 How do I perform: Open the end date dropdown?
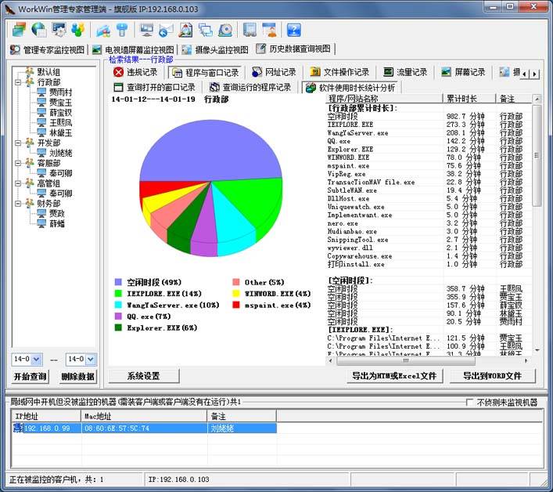[x=90, y=360]
